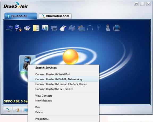The height and width of the screenshot is (122, 153).
Task: Select the Bluetooth Printer service icon
Action: click(x=54, y=28)
